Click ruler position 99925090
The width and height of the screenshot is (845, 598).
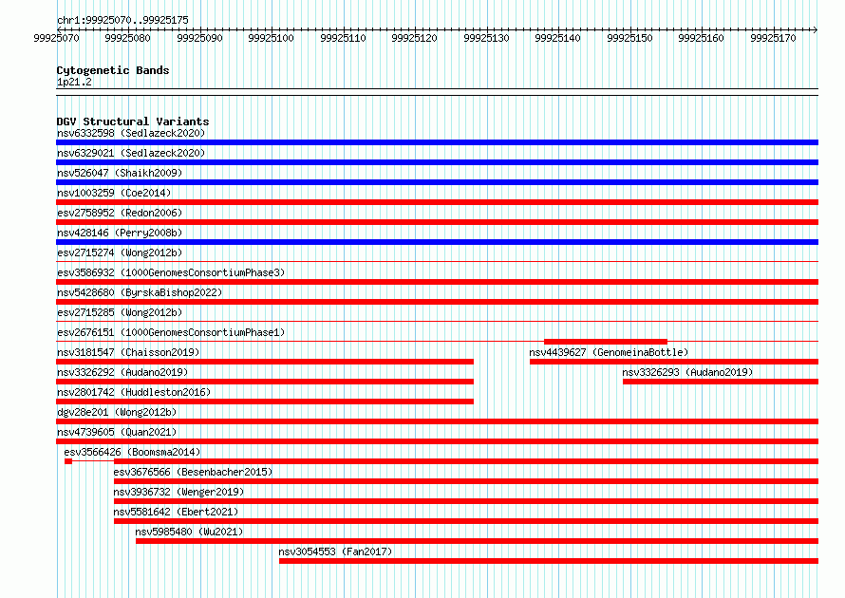(199, 38)
